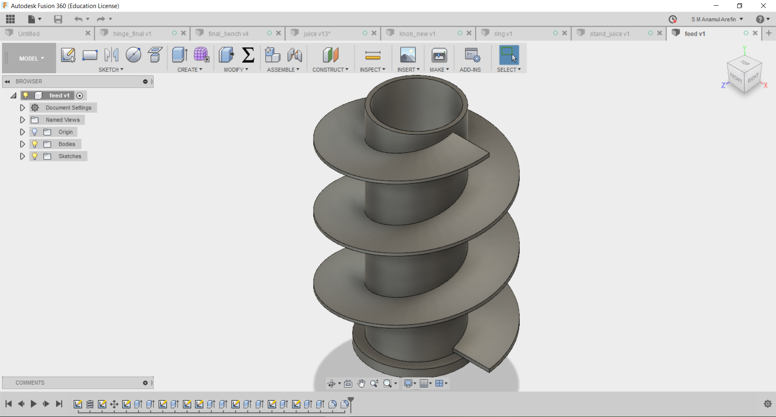Click the Save button in the toolbar
The height and width of the screenshot is (417, 776).
point(58,19)
